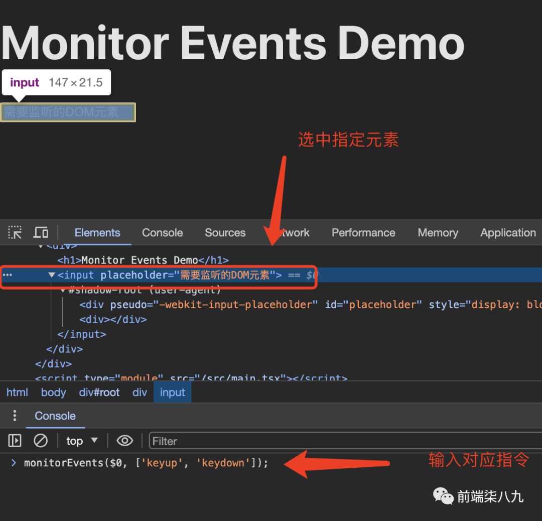Click div in the breadcrumb
The height and width of the screenshot is (521, 542).
(x=140, y=393)
